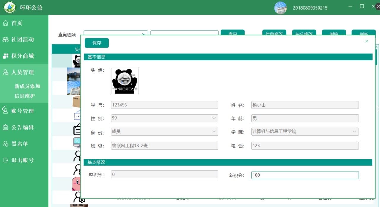Click the notice icon beside 公告编辑
380x207 pixels.
(5, 127)
